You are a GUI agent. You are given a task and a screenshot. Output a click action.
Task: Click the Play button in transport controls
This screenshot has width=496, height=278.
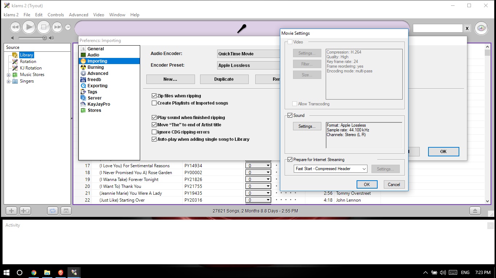pos(29,27)
